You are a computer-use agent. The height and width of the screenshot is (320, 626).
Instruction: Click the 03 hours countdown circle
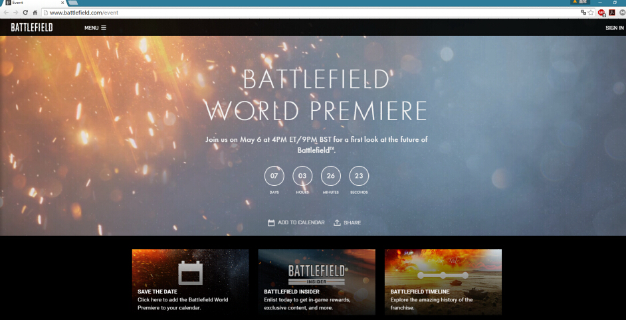(302, 176)
